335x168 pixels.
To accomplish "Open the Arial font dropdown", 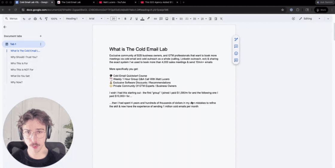I will point(95,19).
